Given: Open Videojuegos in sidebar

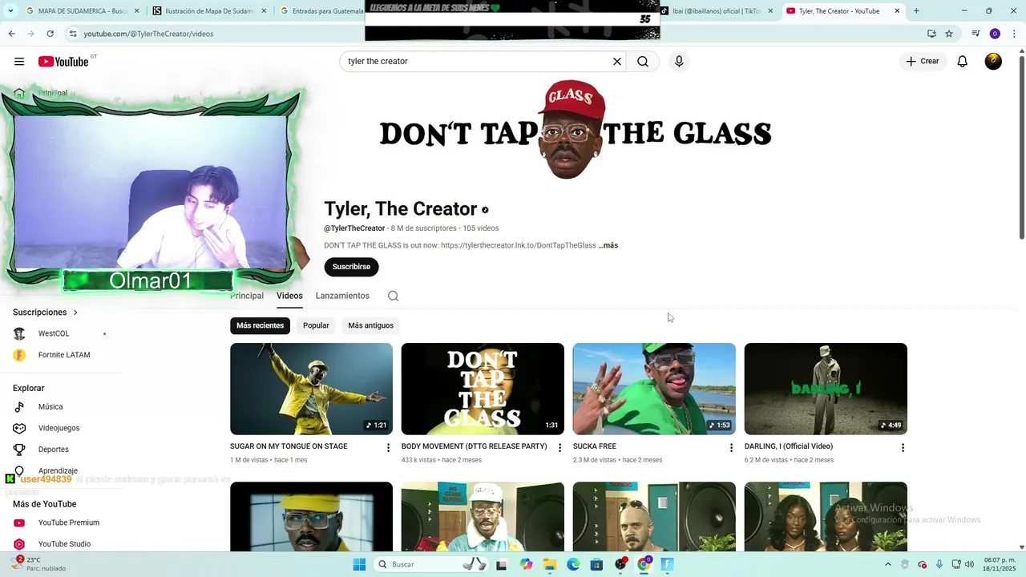Looking at the screenshot, I should coord(59,428).
